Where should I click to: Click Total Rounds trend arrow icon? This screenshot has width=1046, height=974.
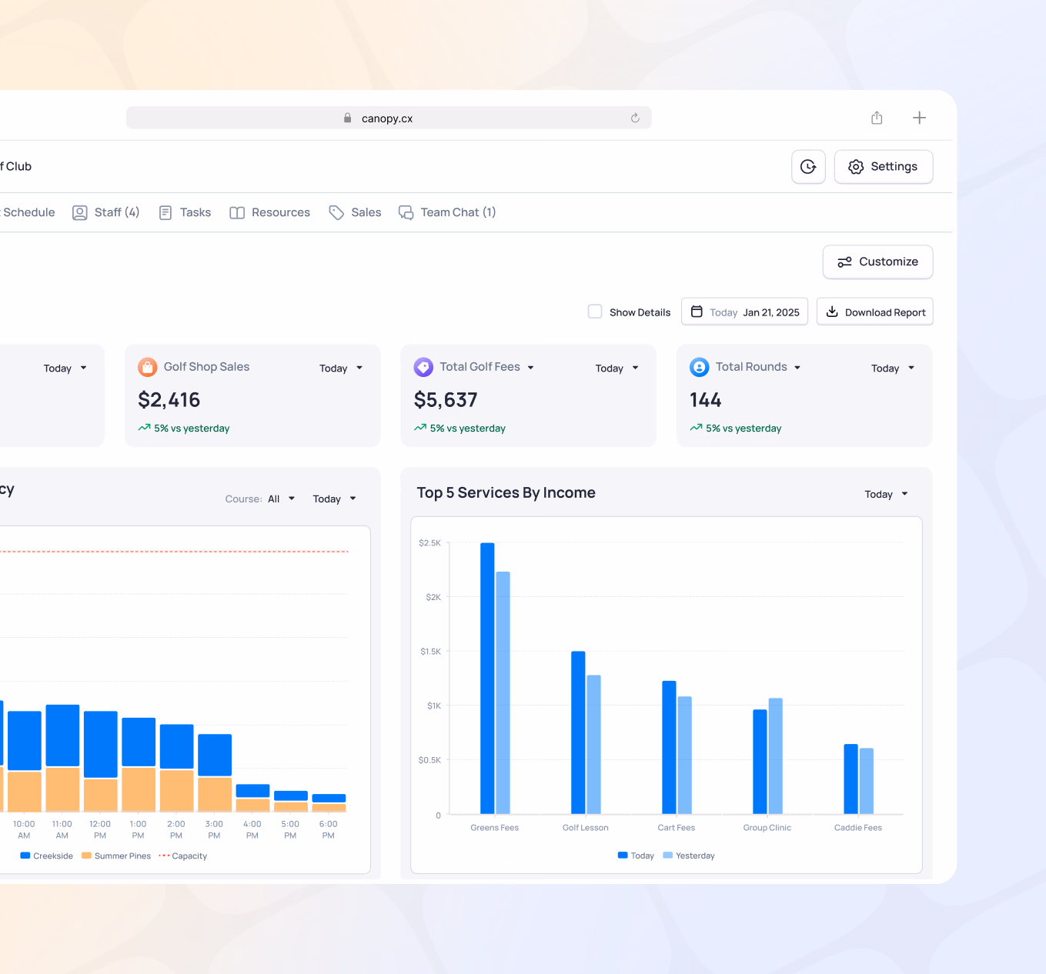696,428
